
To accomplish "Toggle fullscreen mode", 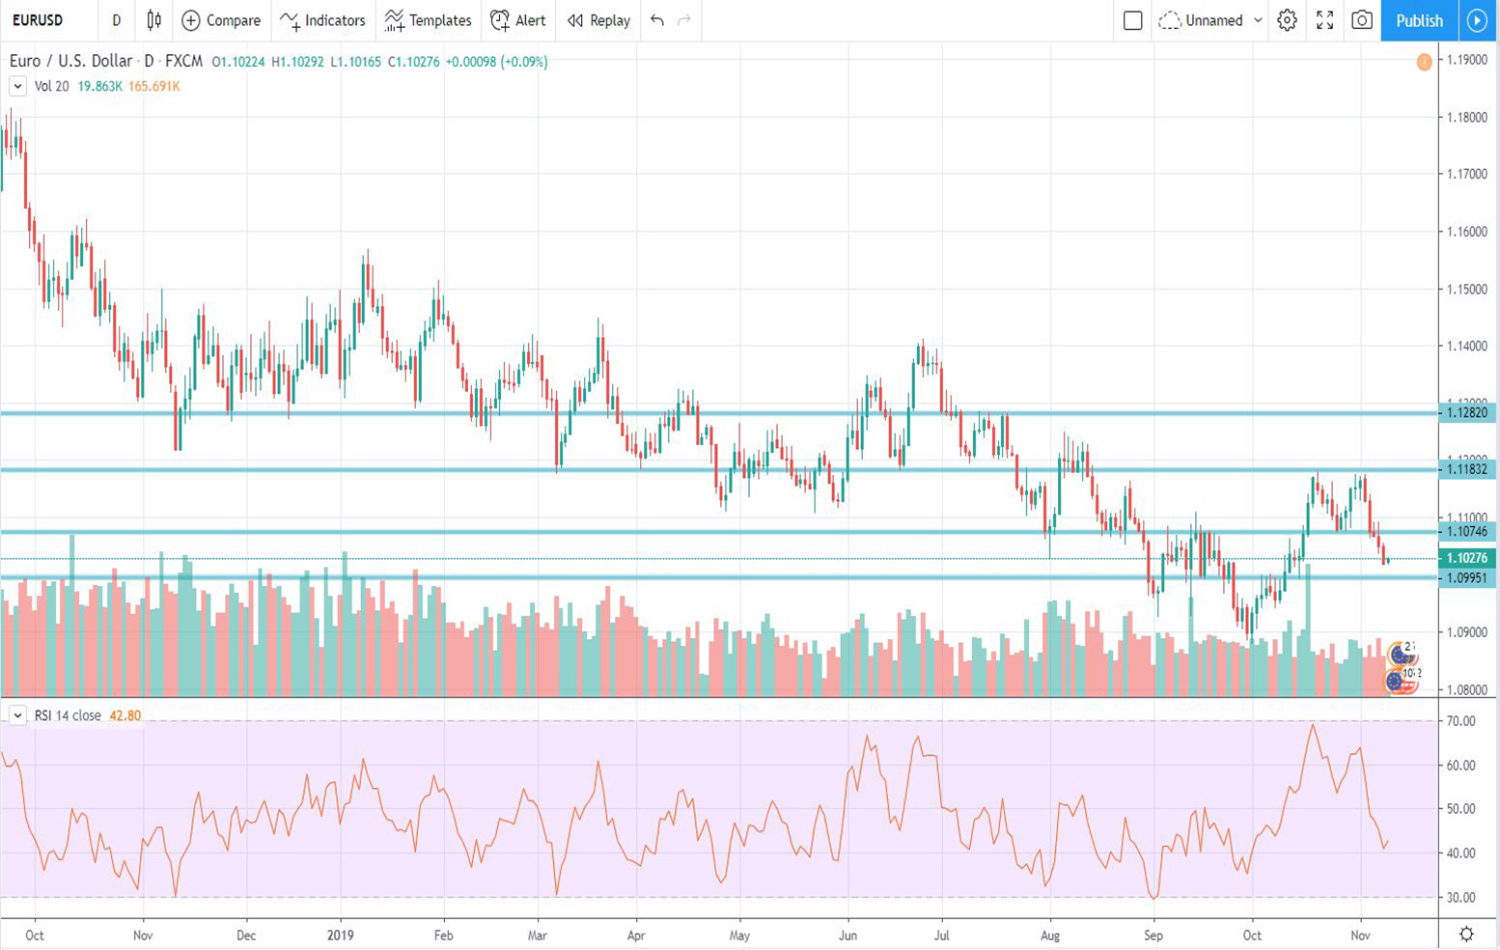I will point(1324,20).
